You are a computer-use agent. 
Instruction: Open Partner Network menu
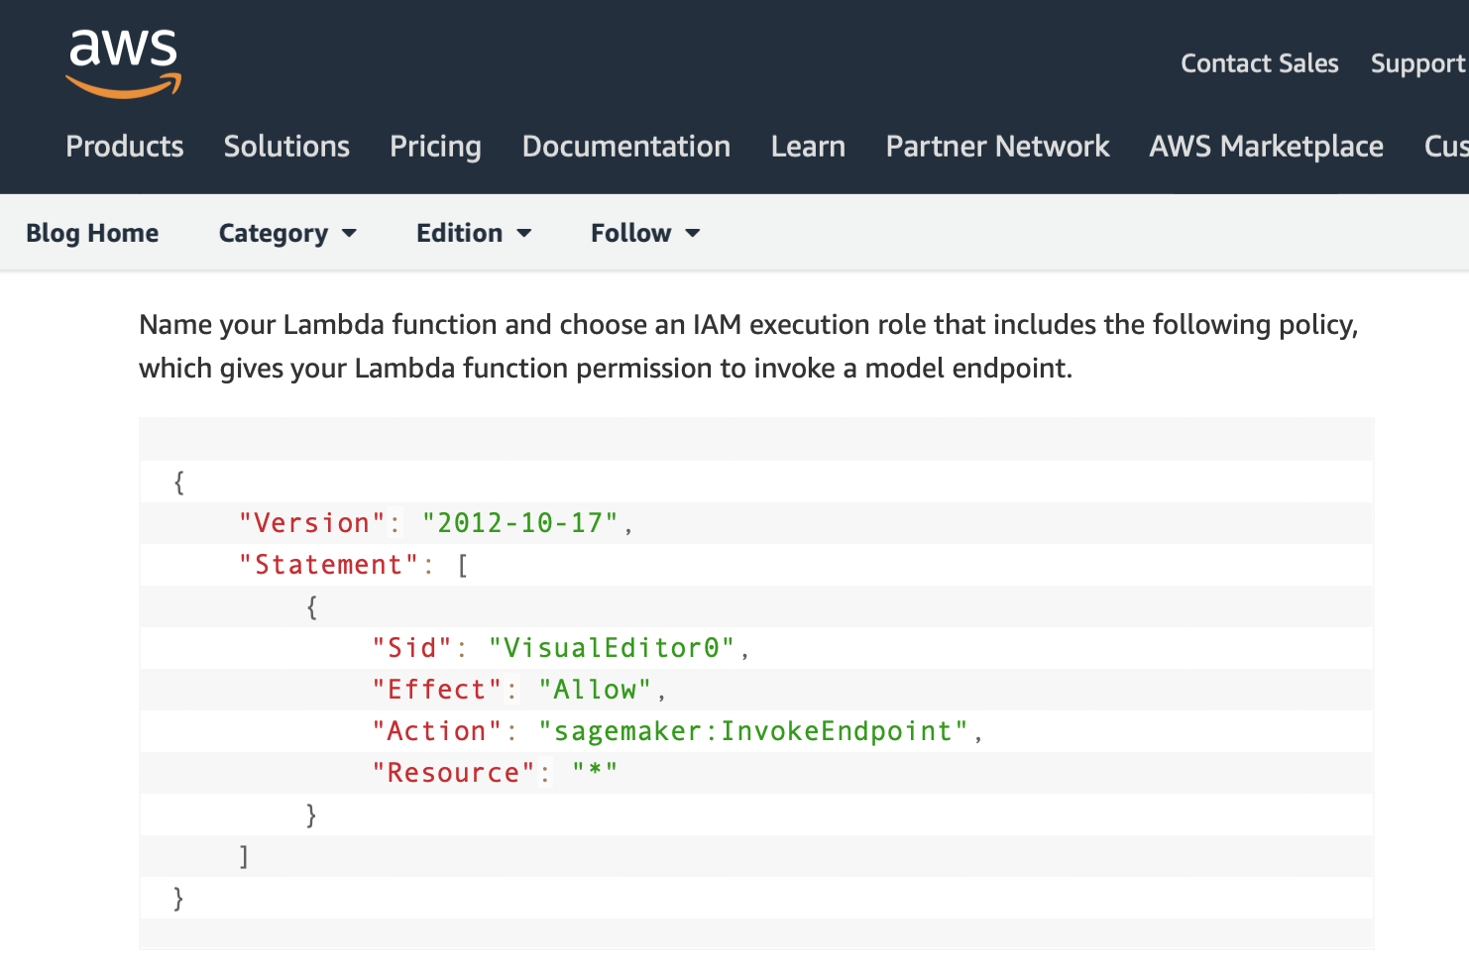997,147
